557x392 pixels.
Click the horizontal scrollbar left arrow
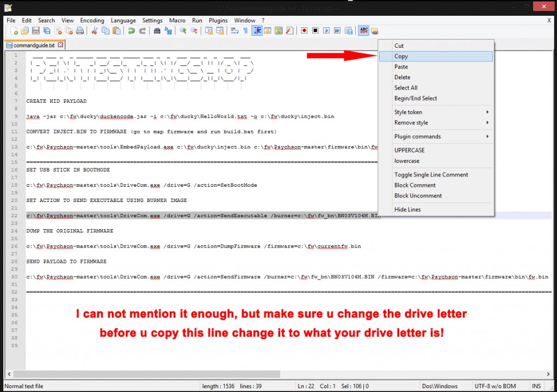tap(9, 374)
